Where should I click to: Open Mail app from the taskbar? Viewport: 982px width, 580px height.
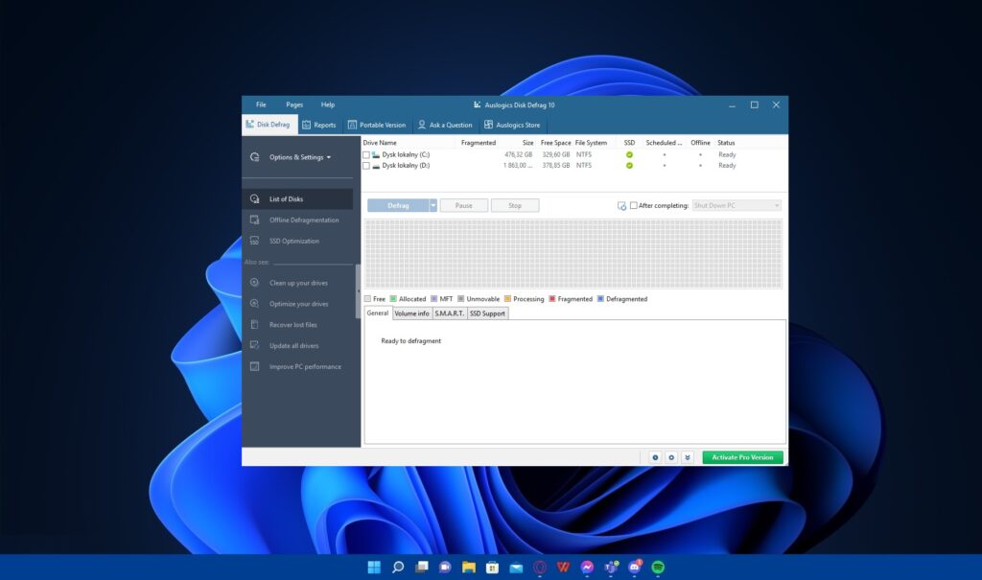click(x=516, y=568)
